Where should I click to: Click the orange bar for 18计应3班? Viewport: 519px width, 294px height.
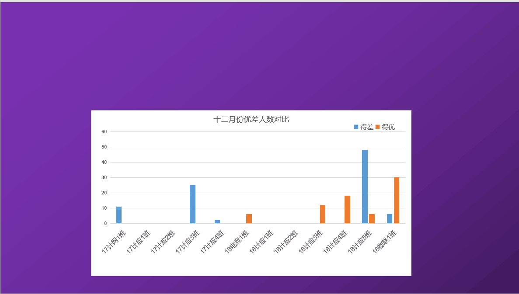tap(323, 214)
